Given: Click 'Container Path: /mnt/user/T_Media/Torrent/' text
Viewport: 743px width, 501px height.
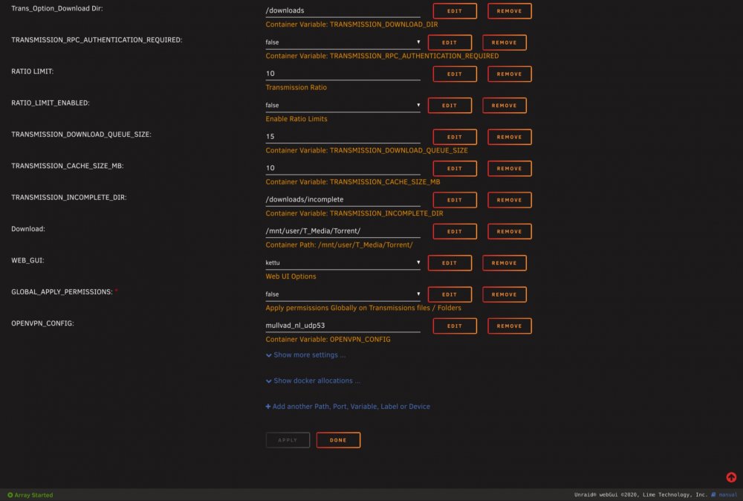Looking at the screenshot, I should point(339,245).
